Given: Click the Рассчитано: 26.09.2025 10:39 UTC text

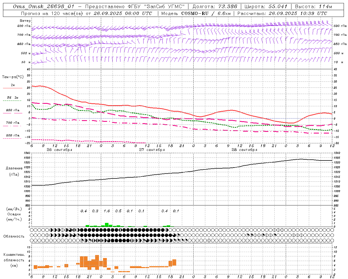Looking at the screenshot, I should pyautogui.click(x=282, y=13).
